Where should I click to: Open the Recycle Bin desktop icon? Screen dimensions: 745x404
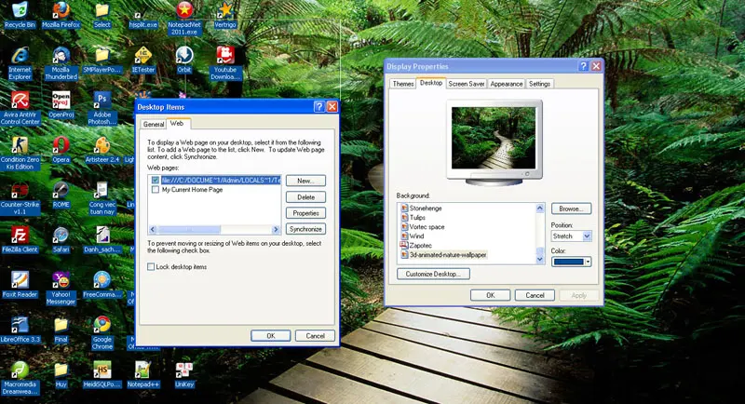pos(20,14)
